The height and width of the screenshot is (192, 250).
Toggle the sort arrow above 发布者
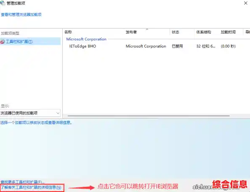[147, 29]
